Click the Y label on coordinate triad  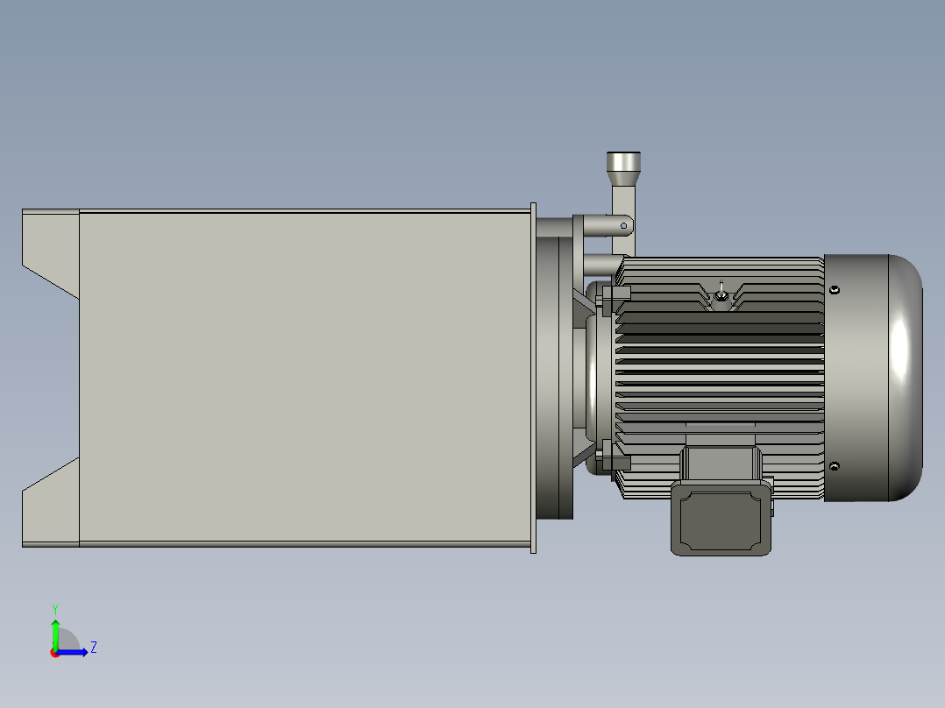tap(55, 610)
